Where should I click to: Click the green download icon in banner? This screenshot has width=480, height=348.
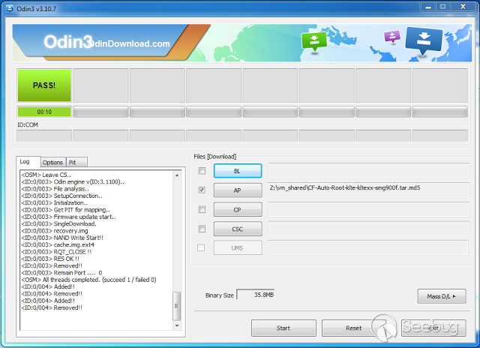pyautogui.click(x=314, y=42)
